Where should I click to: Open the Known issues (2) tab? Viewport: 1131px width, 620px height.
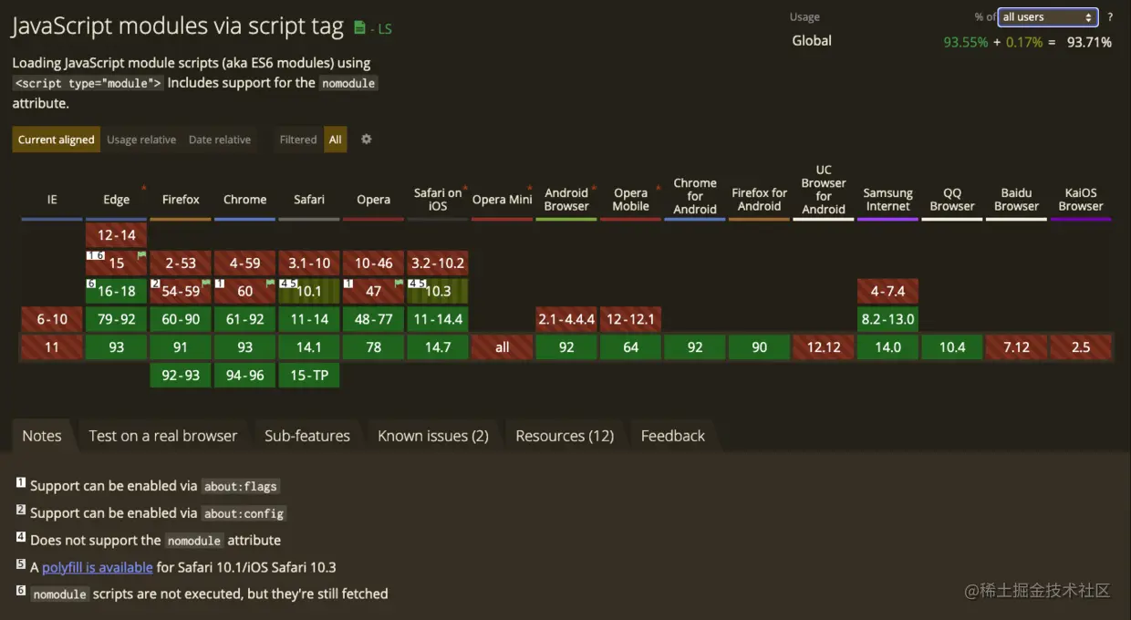pyautogui.click(x=433, y=436)
